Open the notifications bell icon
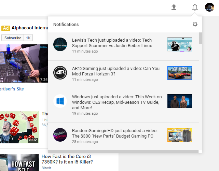This screenshot has width=219, height=171. point(195,7)
